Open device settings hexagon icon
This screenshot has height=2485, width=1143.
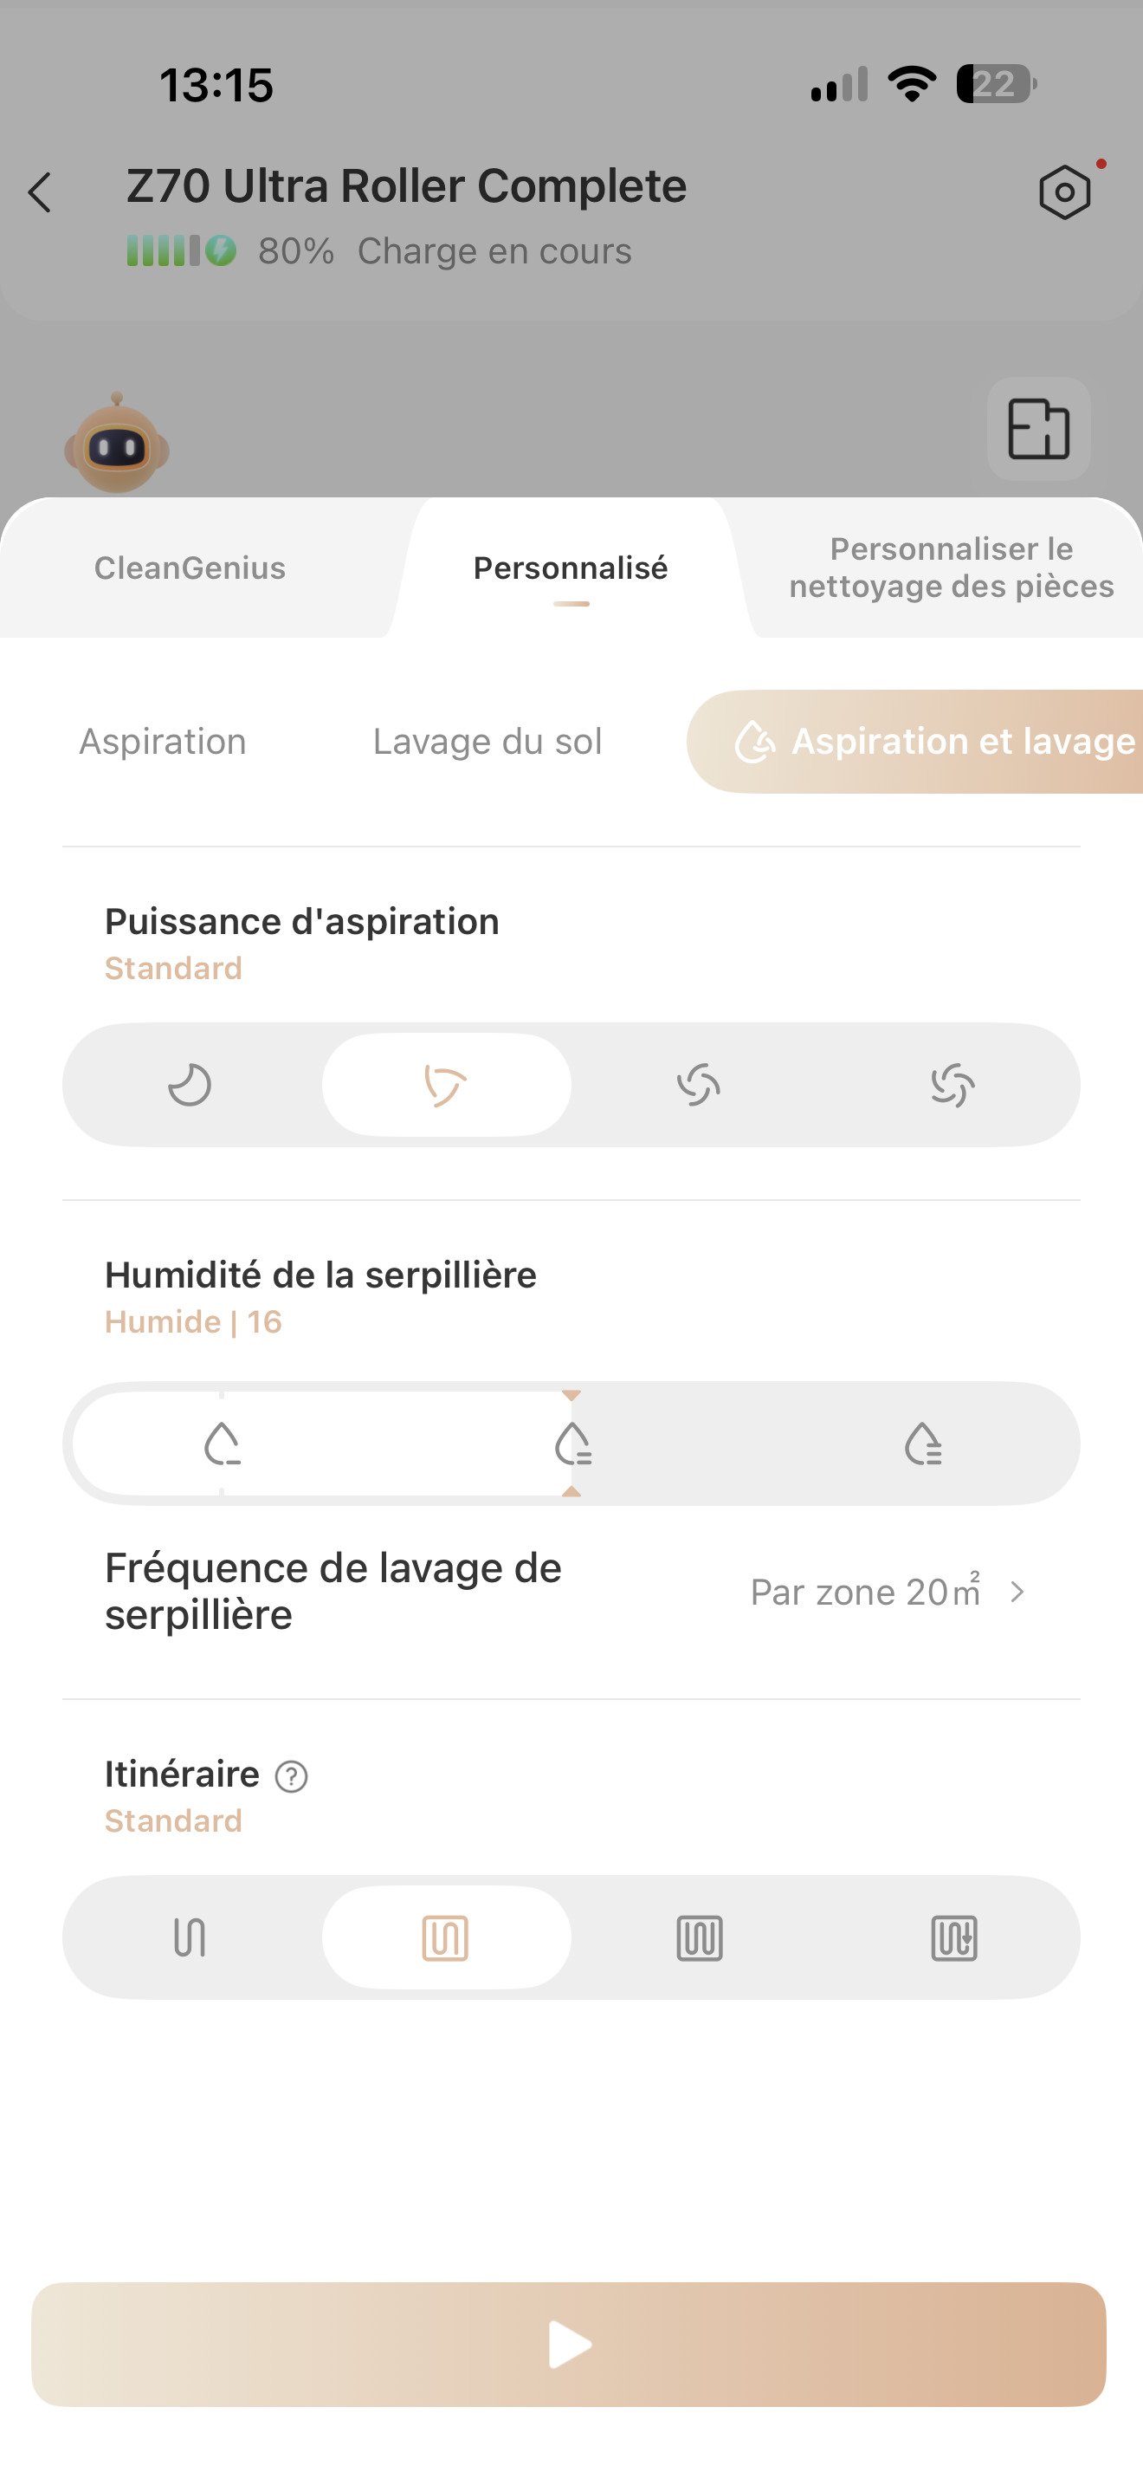pyautogui.click(x=1064, y=192)
